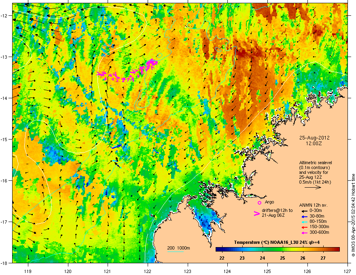Click the longitude axis label '125'
The width and height of the screenshot is (356, 275).
pyautogui.click(x=267, y=271)
